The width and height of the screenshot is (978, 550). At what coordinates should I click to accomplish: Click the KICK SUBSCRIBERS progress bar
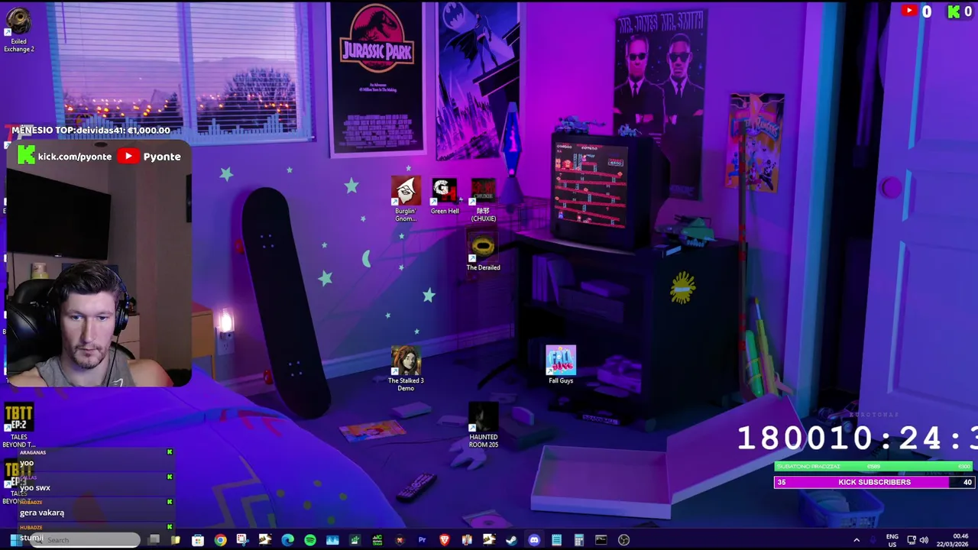coord(874,482)
